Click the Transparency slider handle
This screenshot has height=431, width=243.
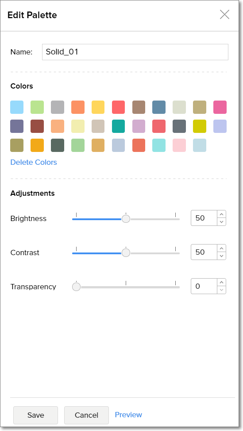tap(76, 287)
